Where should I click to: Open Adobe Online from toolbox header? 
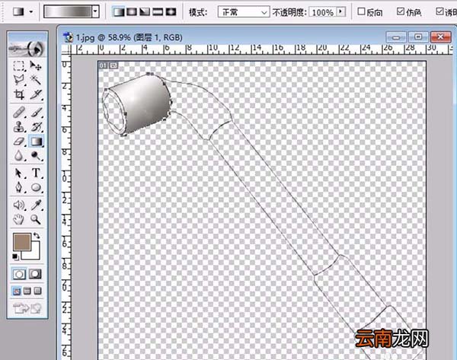pos(27,49)
